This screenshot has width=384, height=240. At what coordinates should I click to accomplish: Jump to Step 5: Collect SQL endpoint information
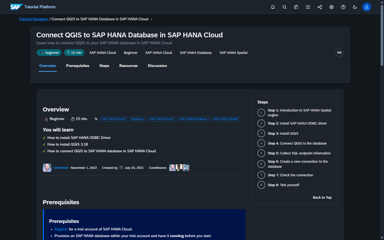click(x=299, y=153)
